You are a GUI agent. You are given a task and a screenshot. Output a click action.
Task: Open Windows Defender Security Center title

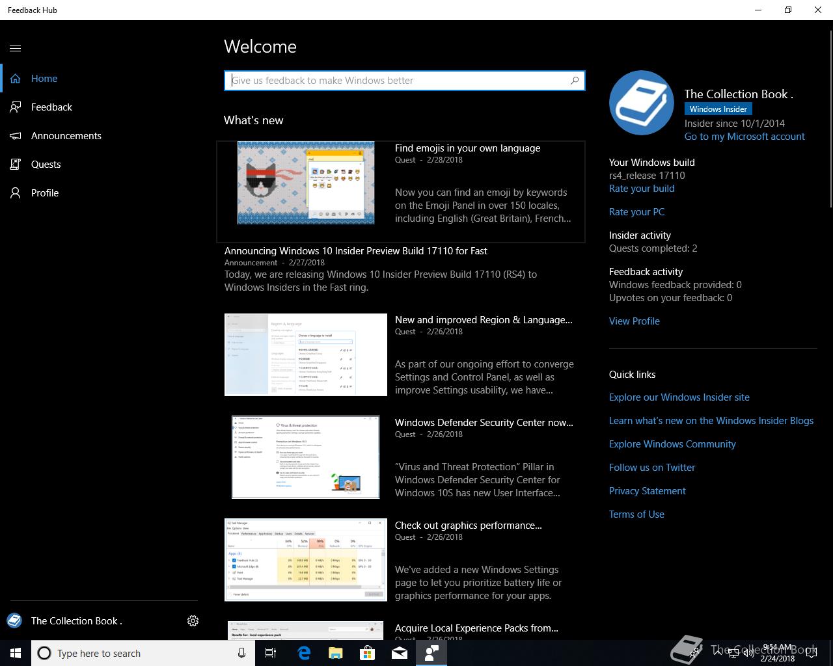tap(484, 423)
